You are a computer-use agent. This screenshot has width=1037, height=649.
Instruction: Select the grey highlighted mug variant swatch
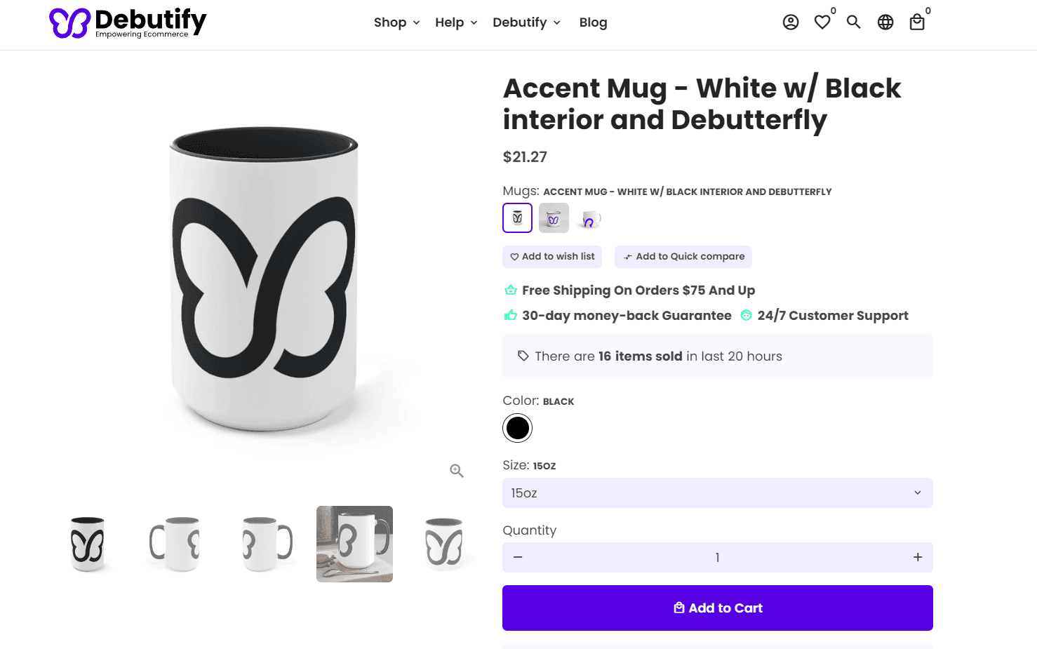click(553, 218)
